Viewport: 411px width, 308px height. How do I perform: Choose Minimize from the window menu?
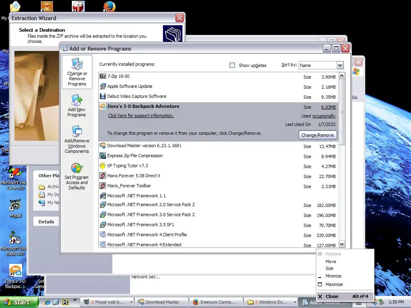click(x=334, y=276)
